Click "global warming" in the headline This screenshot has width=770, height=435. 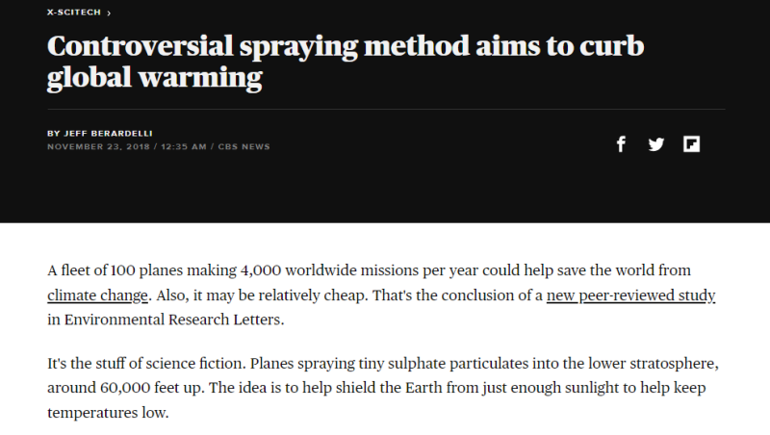click(155, 77)
